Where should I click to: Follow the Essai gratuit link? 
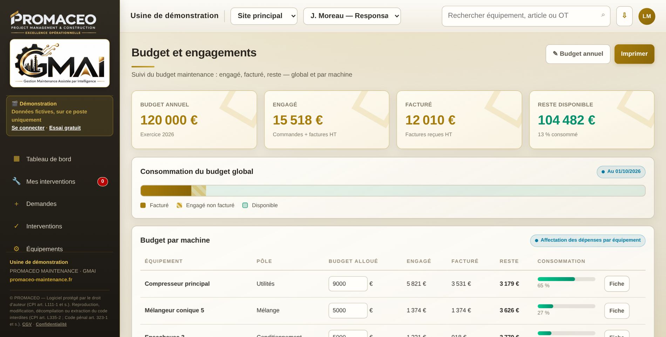[65, 128]
